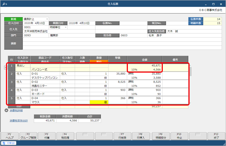Click the 金額 column header
Viewport: 226px width, 146px height.
point(145,60)
